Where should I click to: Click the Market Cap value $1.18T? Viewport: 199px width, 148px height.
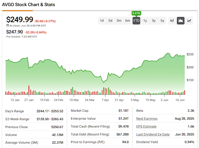tap(123, 111)
